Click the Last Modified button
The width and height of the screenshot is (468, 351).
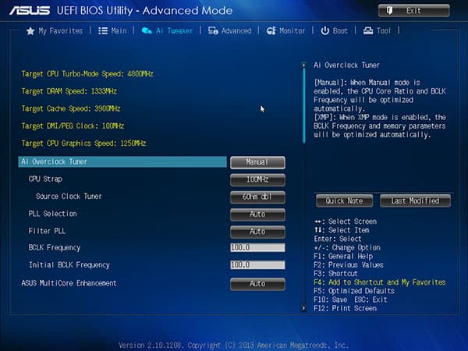click(x=415, y=200)
